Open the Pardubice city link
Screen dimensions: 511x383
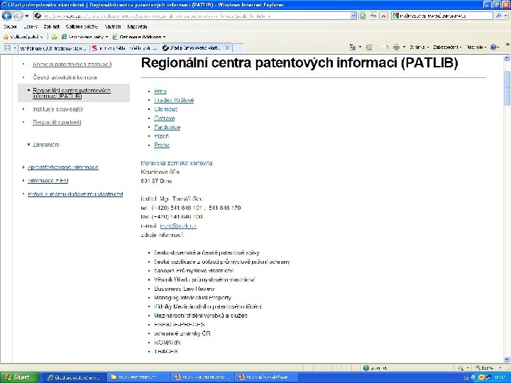tap(167, 127)
